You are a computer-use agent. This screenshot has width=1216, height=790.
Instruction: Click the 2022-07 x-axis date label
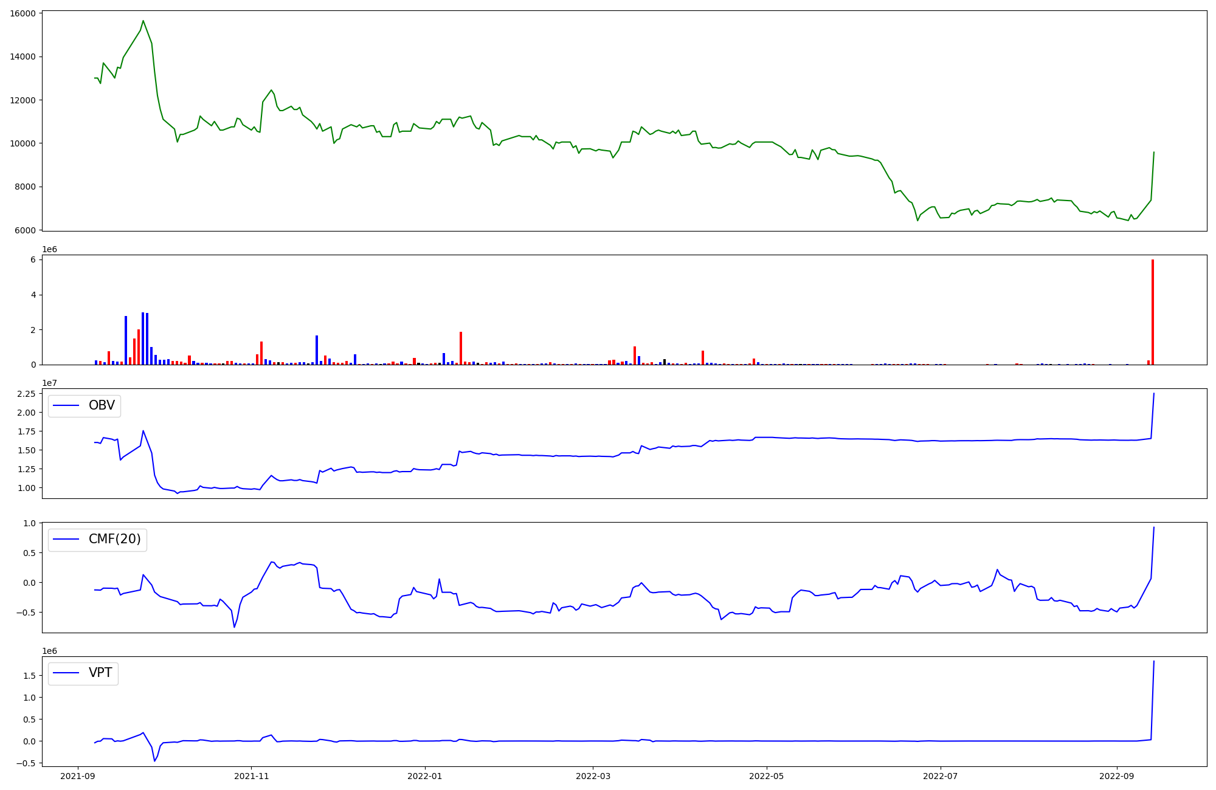[940, 775]
